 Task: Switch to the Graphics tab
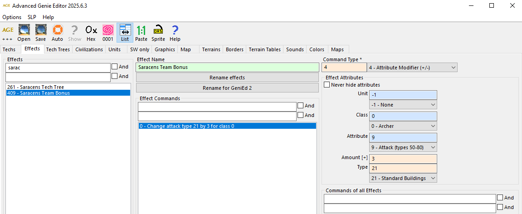point(165,49)
